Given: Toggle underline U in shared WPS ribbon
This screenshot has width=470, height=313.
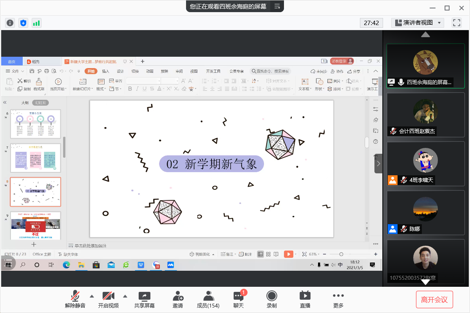Looking at the screenshot, I should coord(144,89).
